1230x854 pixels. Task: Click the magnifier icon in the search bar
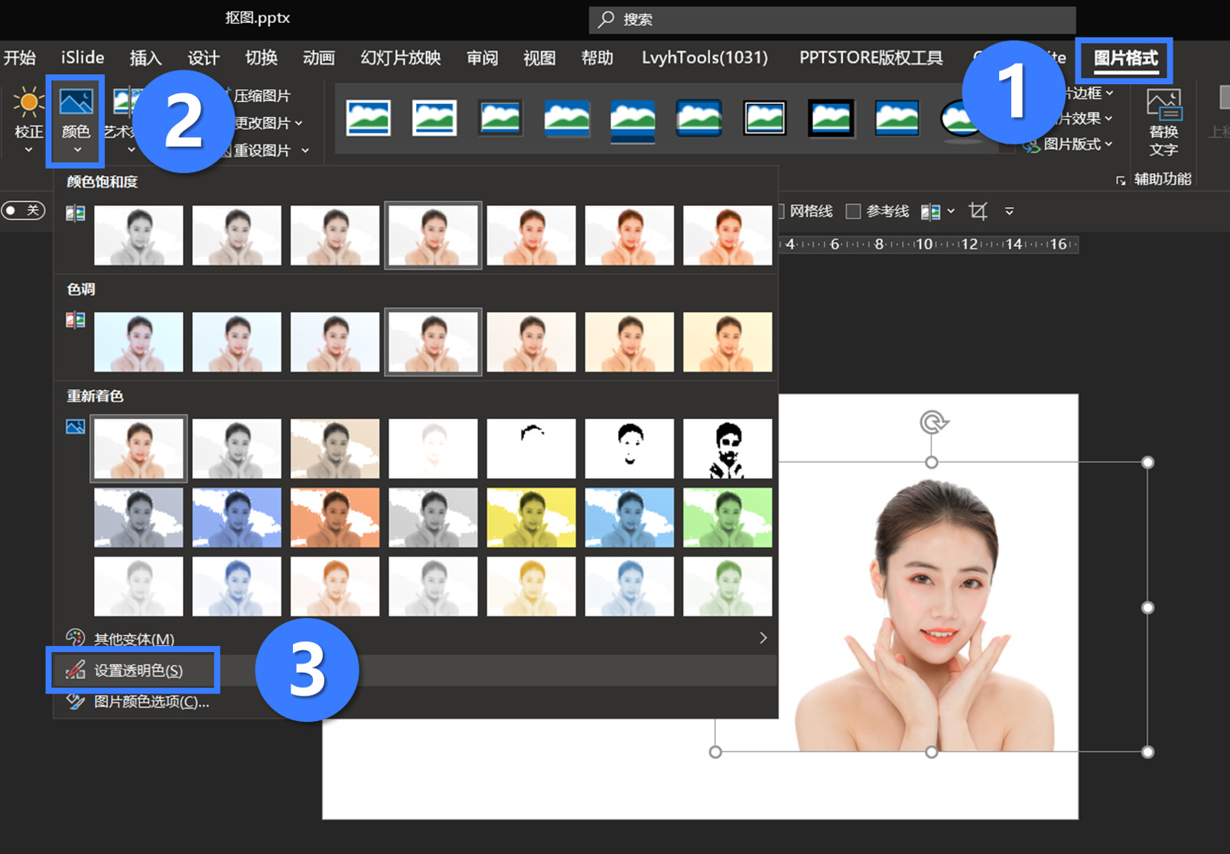(606, 19)
